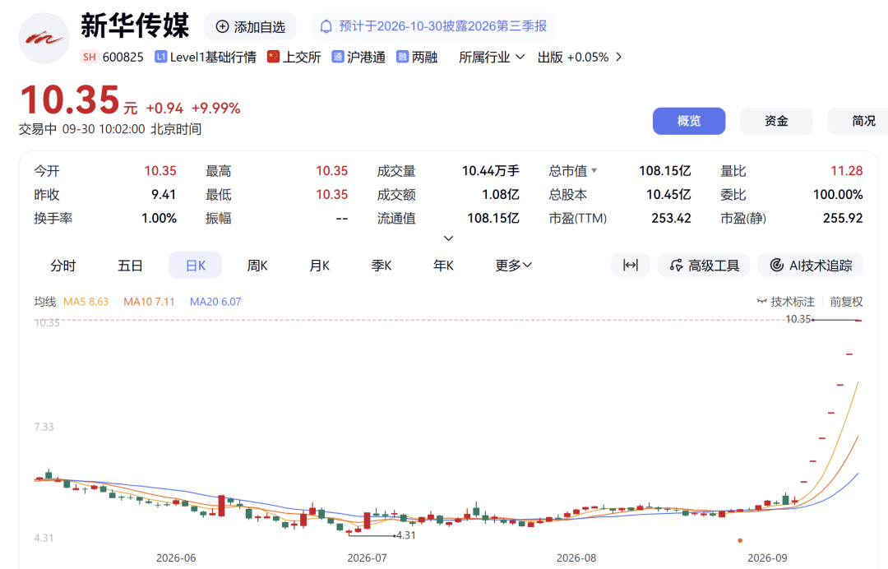Click the 新华传媒 company logo
This screenshot has width=888, height=569.
[x=44, y=38]
